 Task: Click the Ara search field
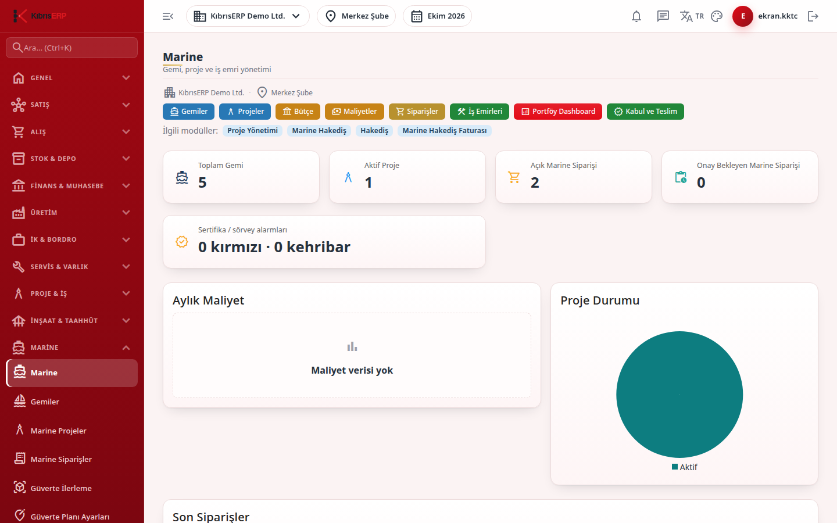point(72,48)
